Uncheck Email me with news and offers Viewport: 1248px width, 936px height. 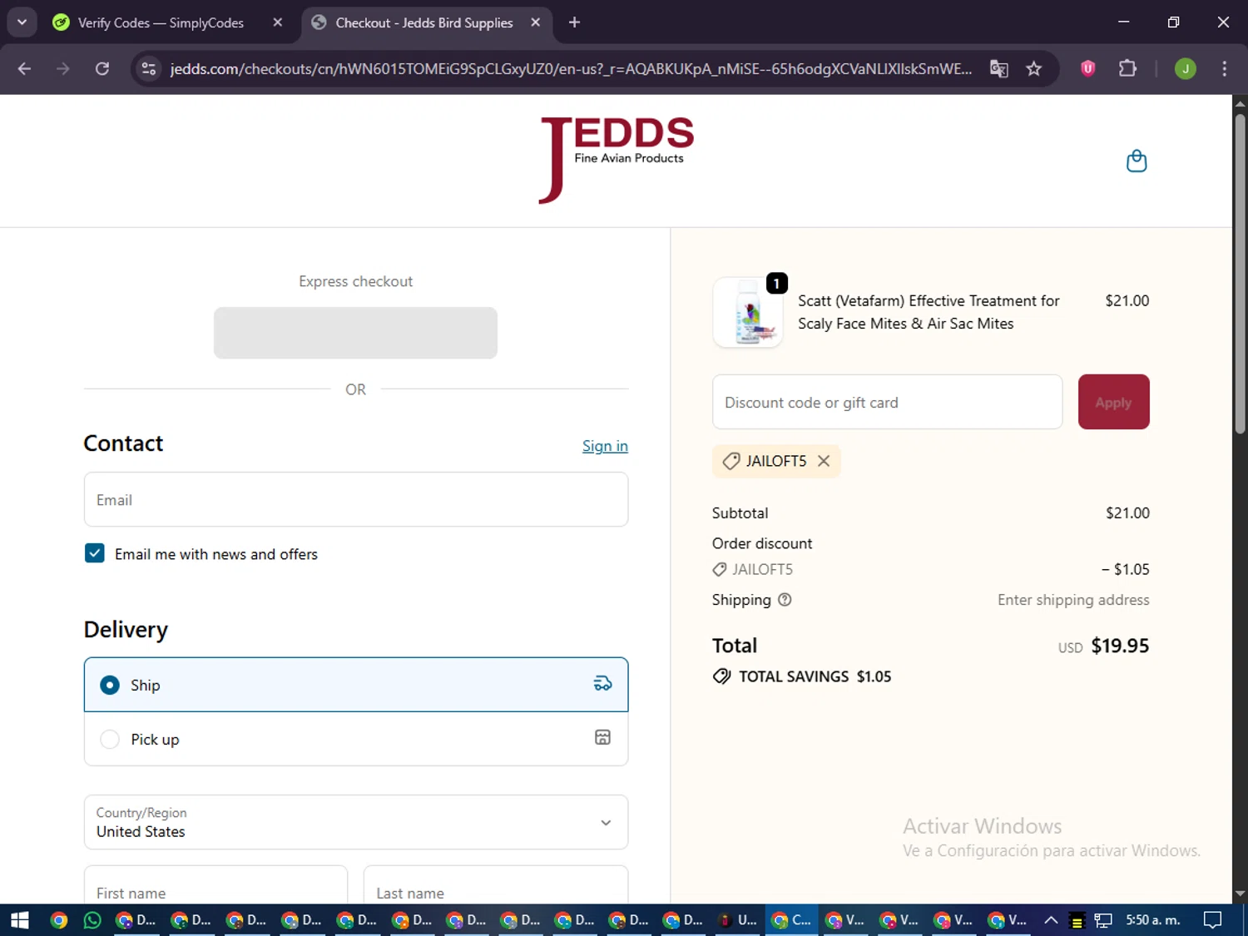[95, 553]
